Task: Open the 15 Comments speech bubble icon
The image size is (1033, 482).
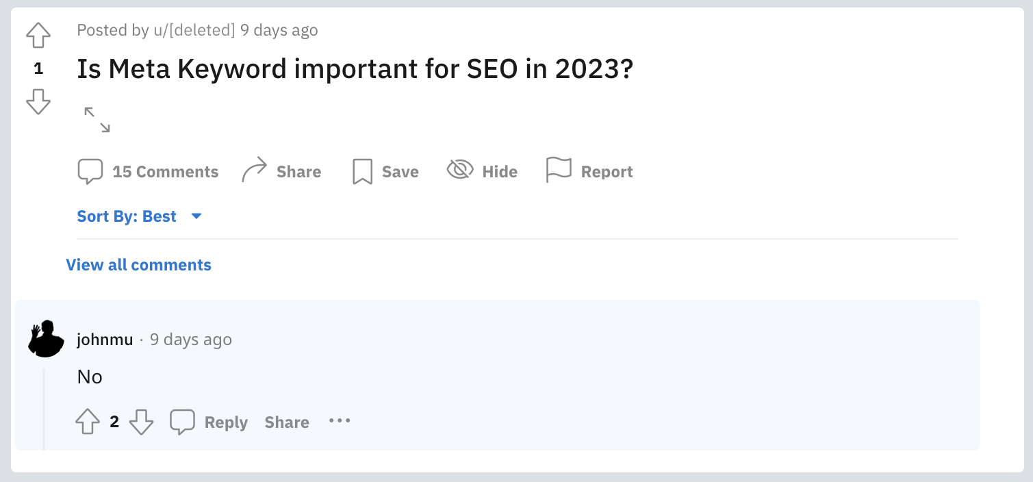Action: click(90, 171)
